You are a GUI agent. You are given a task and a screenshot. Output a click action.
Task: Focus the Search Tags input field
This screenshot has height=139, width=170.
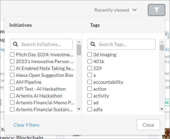(121, 44)
